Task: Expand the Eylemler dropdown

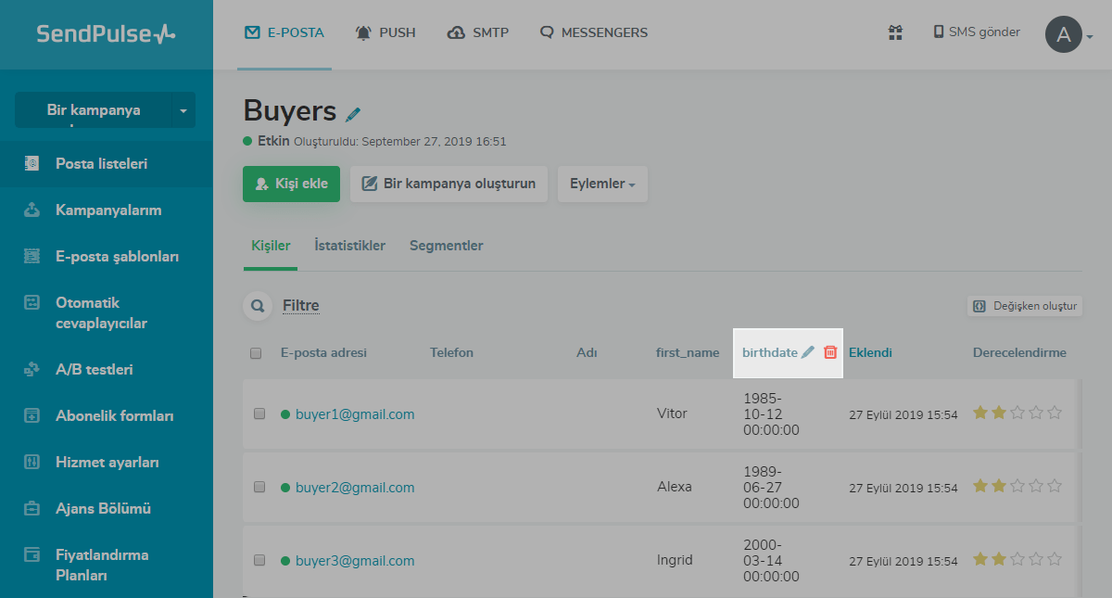Action: pyautogui.click(x=602, y=184)
